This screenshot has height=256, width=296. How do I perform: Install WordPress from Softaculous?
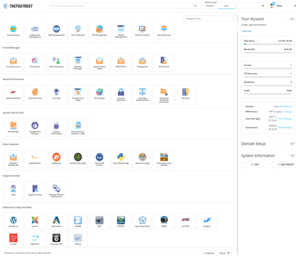tap(13, 221)
